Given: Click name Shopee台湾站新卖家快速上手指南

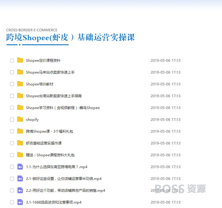Looking at the screenshot, I should (54, 96).
